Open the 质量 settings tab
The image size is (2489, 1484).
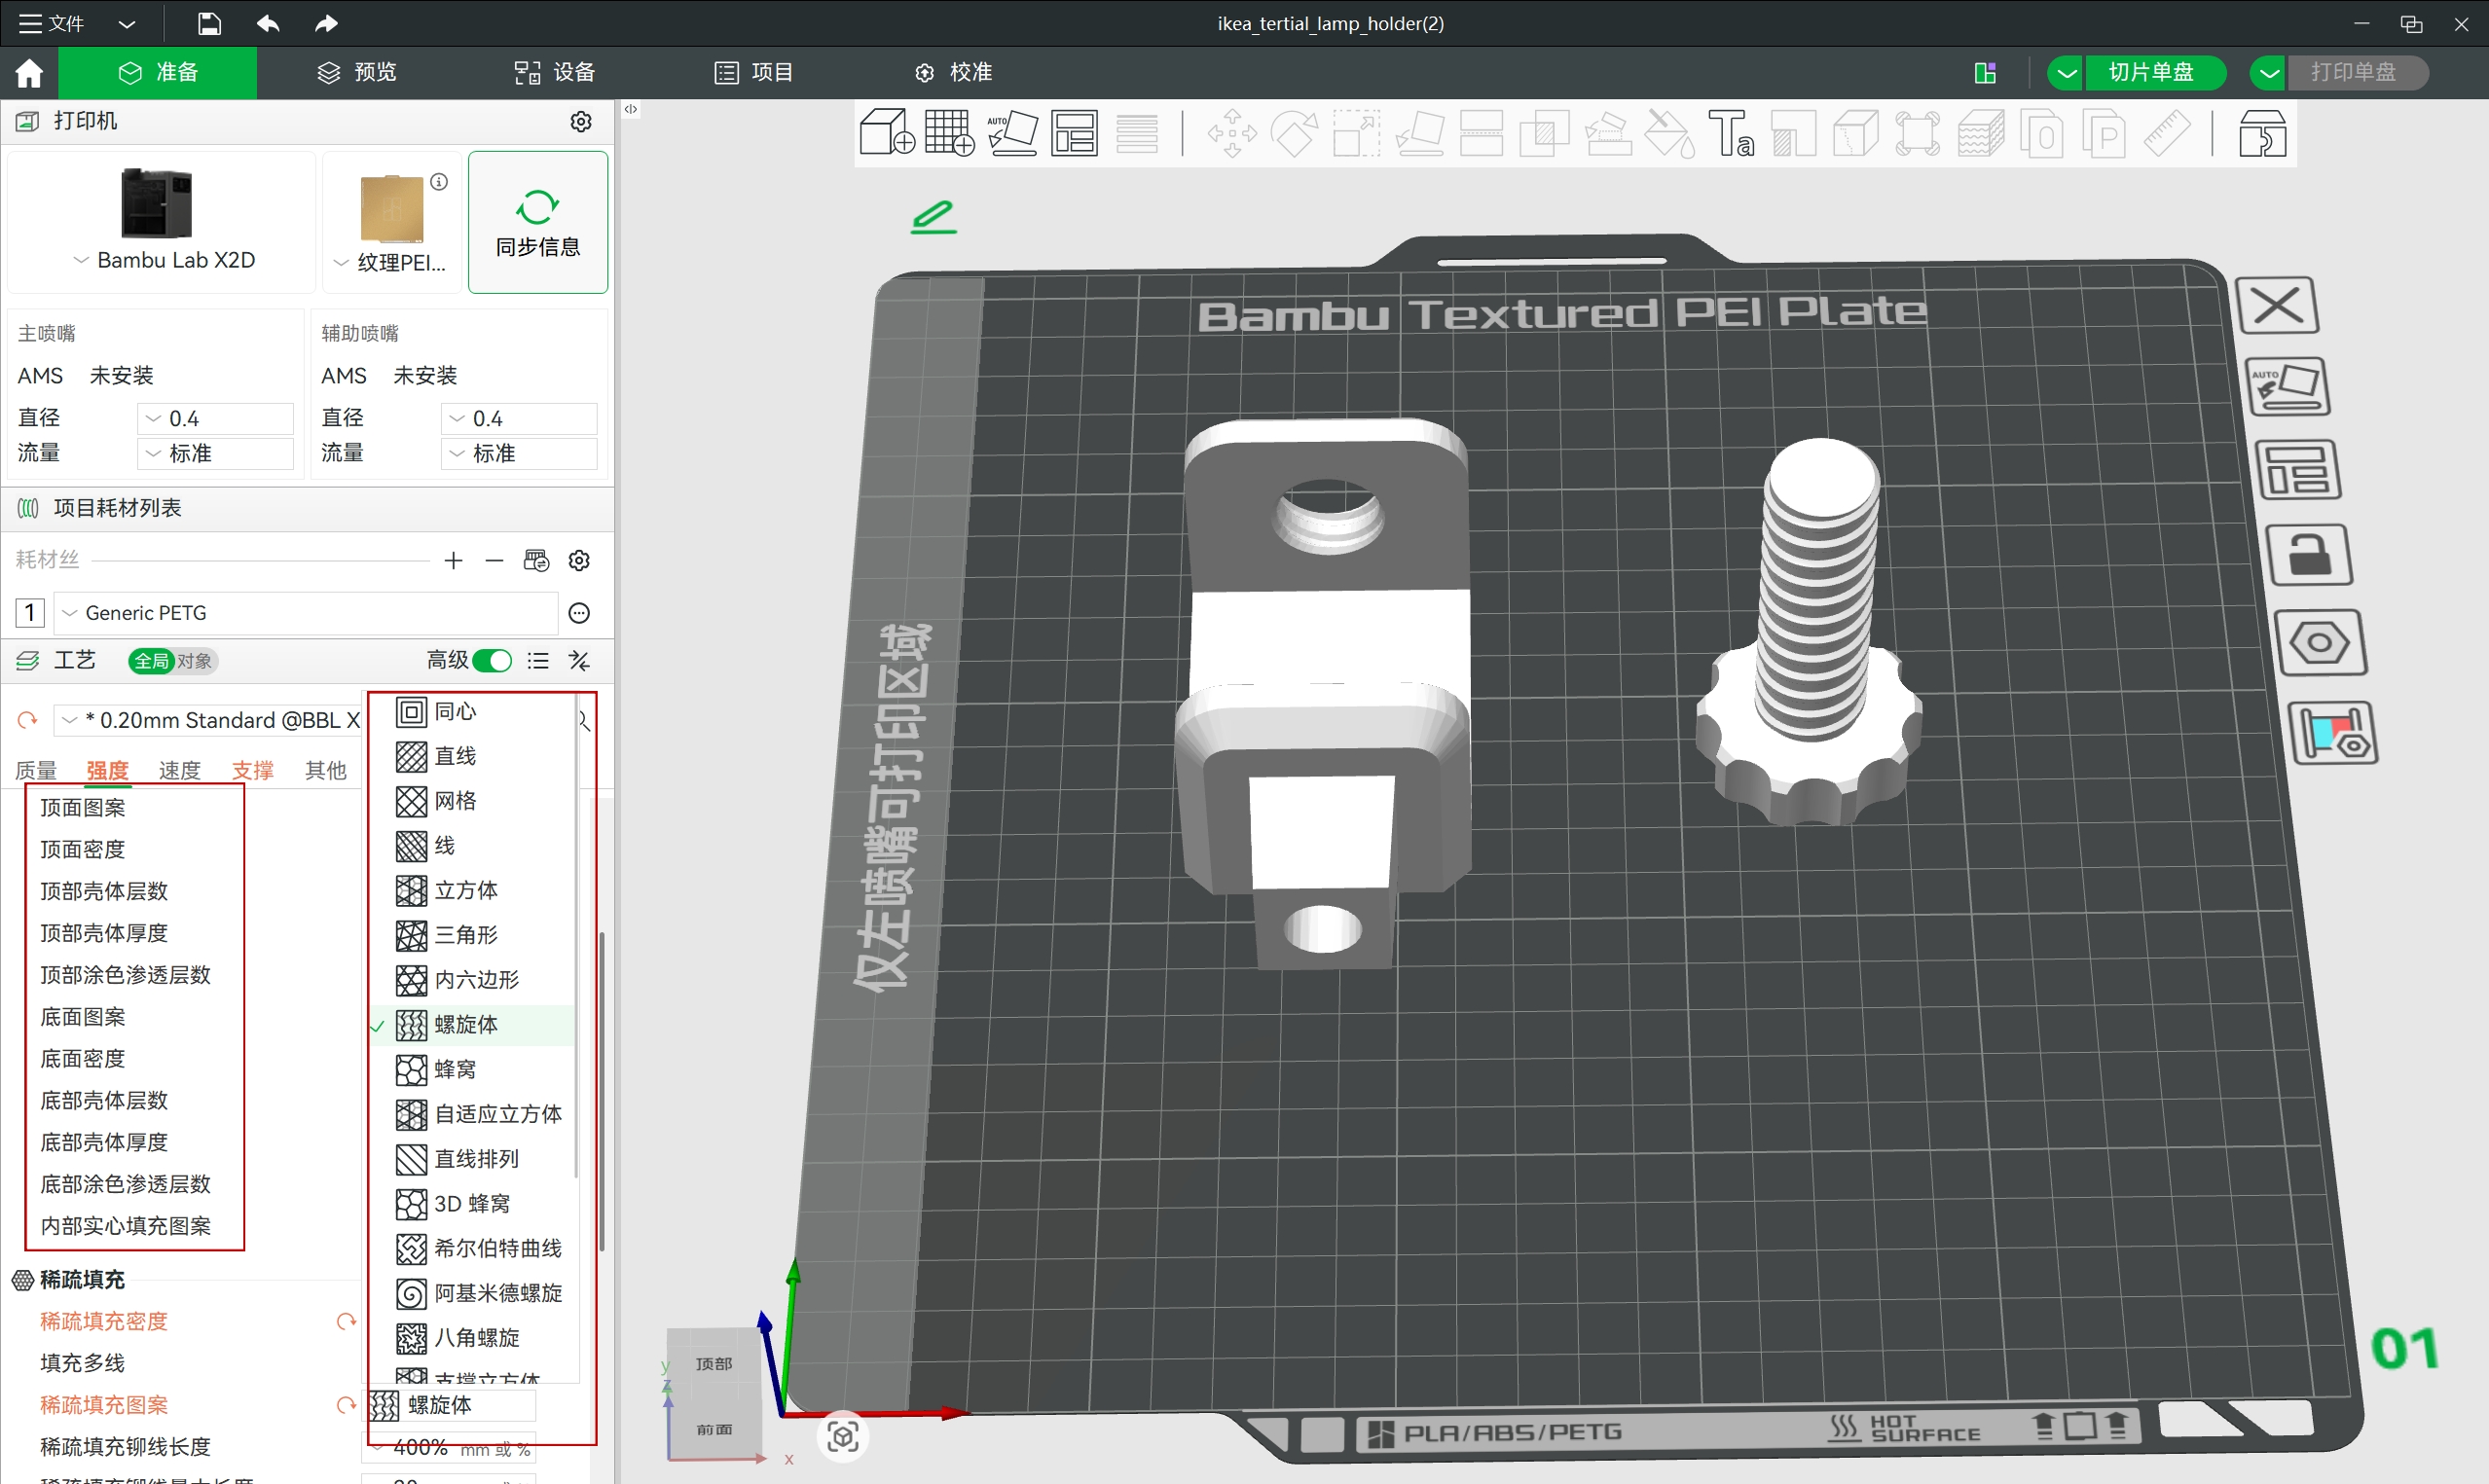36,770
